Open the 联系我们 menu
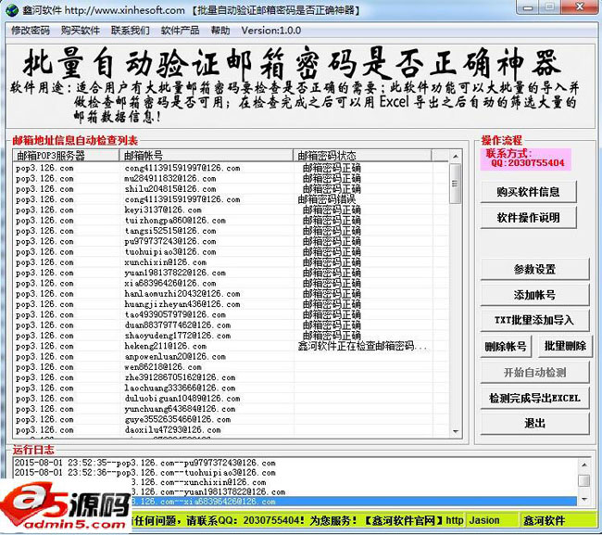Image resolution: width=602 pixels, height=535 pixels. pos(131,31)
